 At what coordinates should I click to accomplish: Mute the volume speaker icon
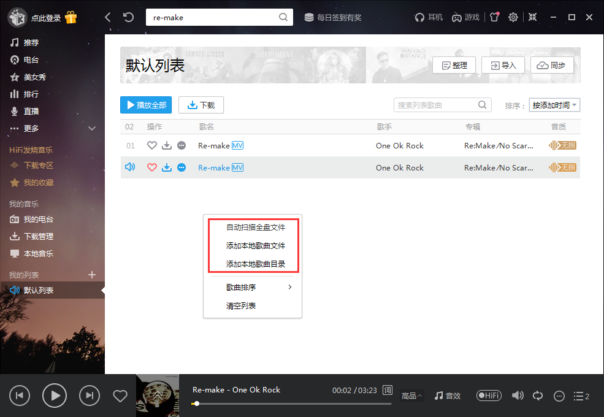[x=518, y=396]
